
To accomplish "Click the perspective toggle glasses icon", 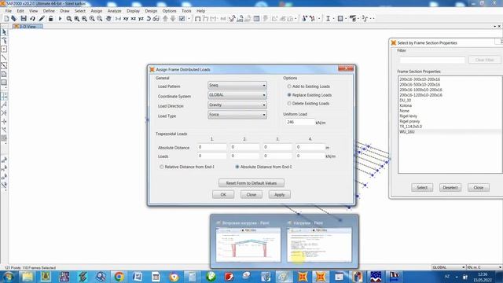I will [x=156, y=19].
